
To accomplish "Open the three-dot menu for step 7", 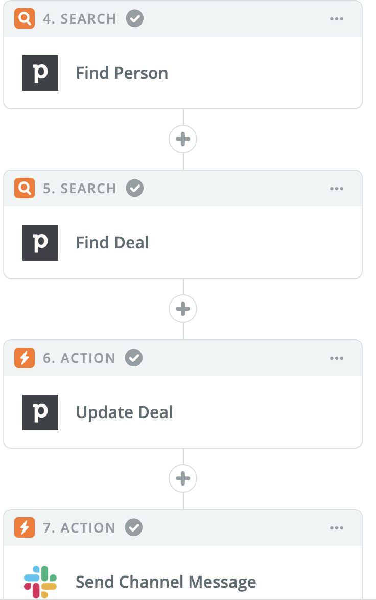I will point(337,527).
